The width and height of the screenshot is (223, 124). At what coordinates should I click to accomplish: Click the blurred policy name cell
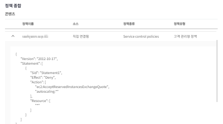pyautogui.click(x=35, y=36)
